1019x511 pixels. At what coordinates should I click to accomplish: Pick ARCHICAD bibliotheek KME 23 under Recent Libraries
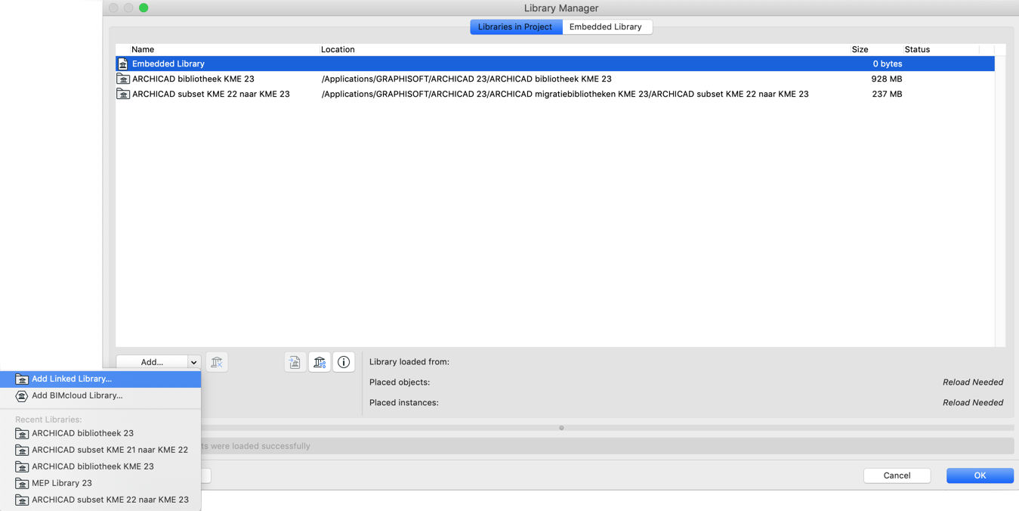pos(100,466)
